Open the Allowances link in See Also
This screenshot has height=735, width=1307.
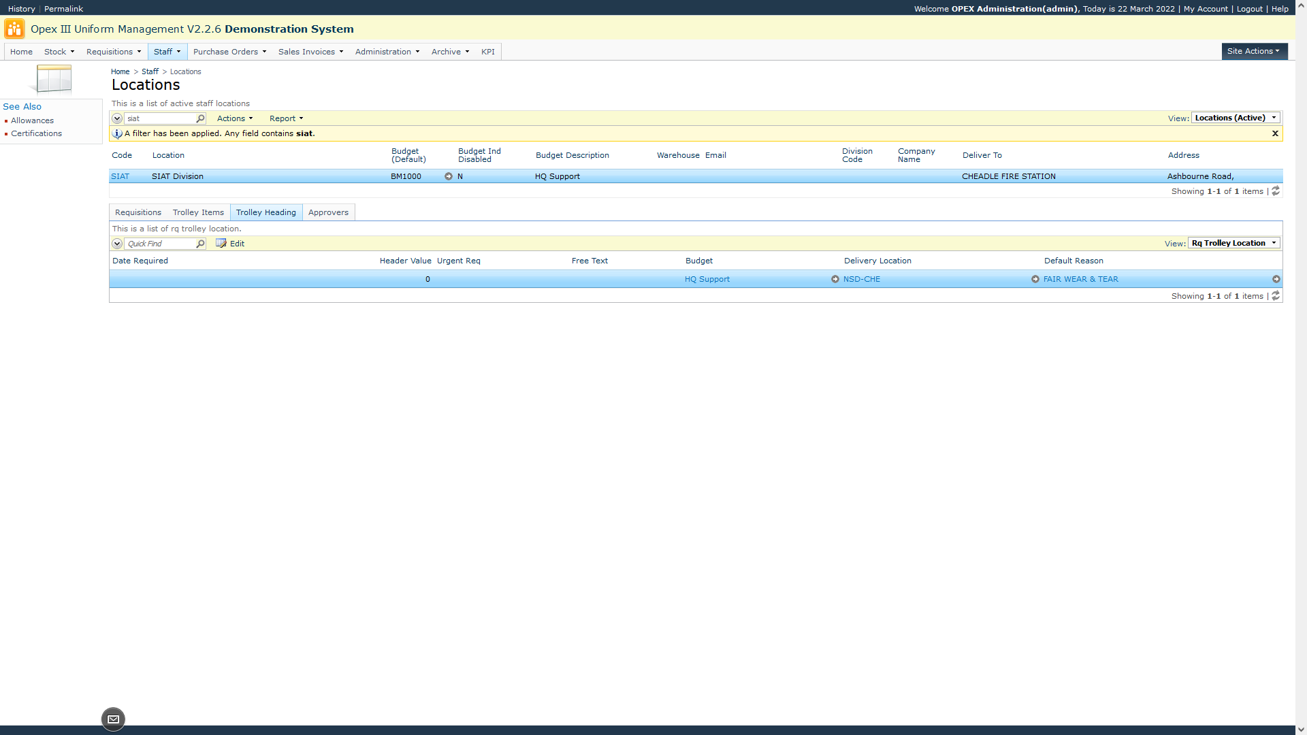(32, 120)
